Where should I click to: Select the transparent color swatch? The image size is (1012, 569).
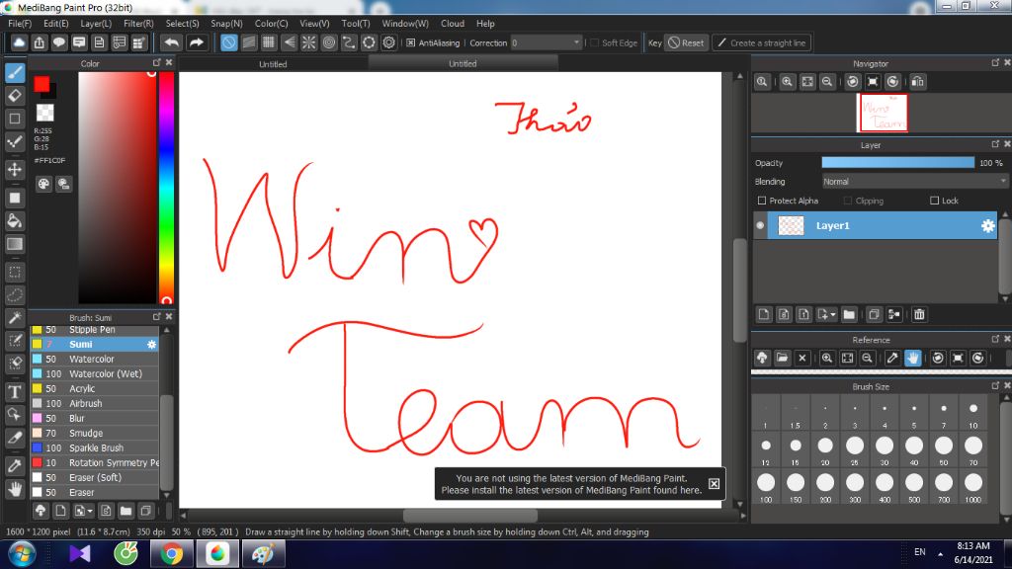pyautogui.click(x=45, y=113)
